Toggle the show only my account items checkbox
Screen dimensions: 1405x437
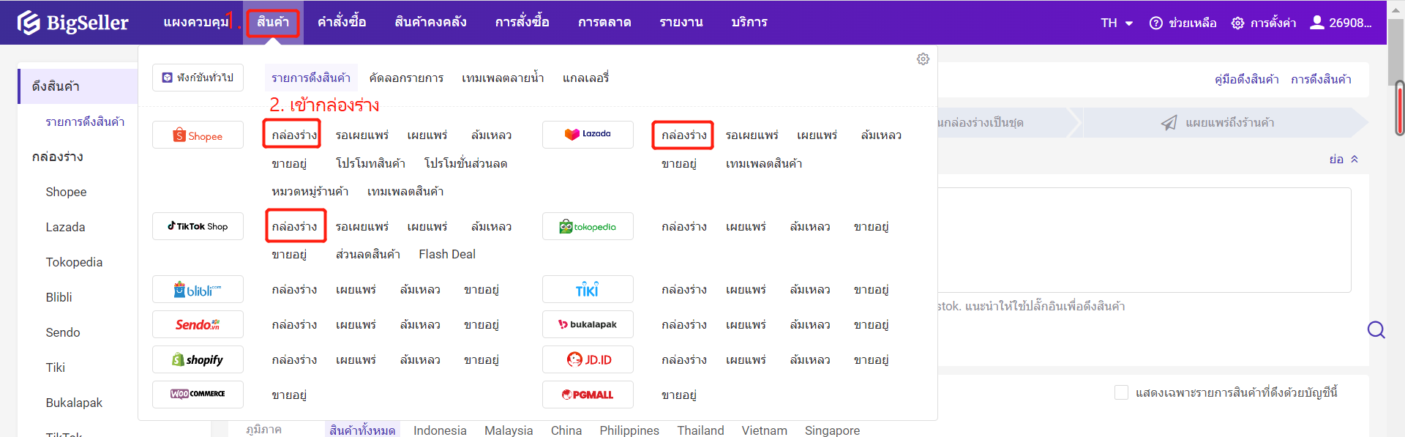(x=1121, y=392)
